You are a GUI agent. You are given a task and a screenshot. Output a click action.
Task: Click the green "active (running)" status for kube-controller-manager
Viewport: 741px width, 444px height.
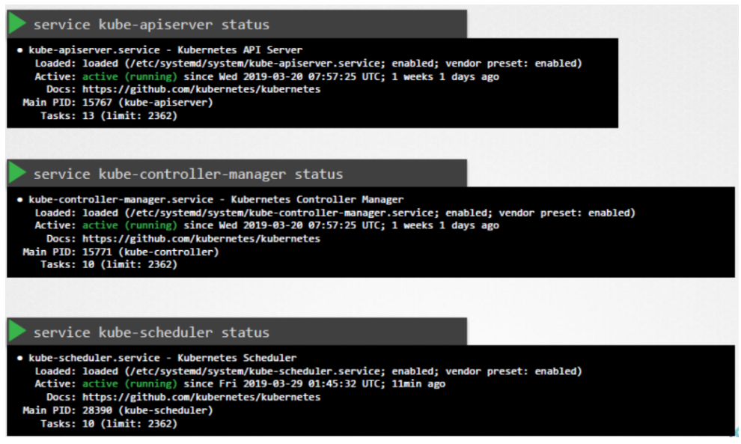129,225
